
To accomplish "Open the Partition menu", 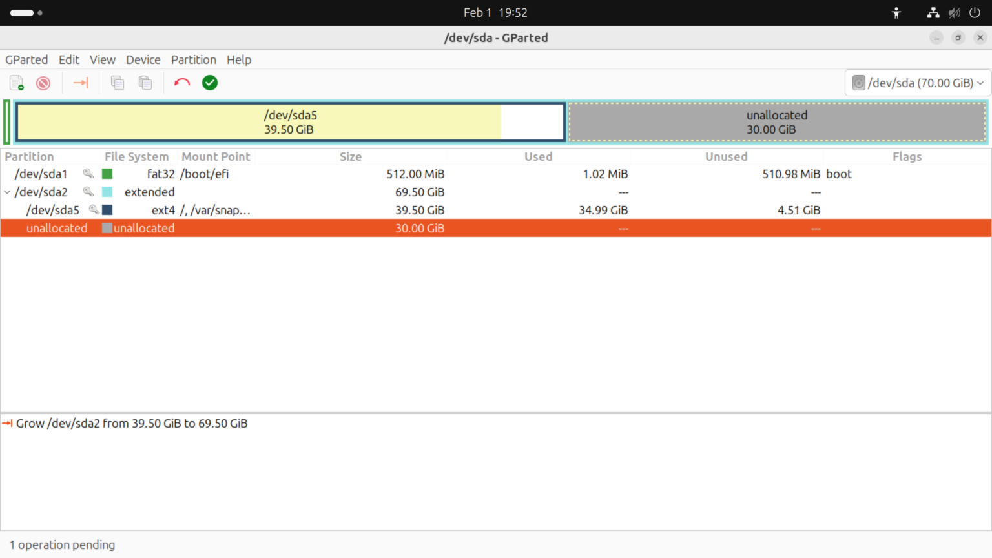I will tap(194, 59).
